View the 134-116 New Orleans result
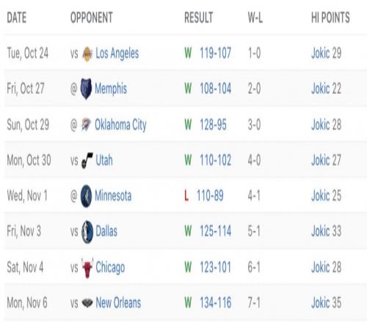 point(215,303)
